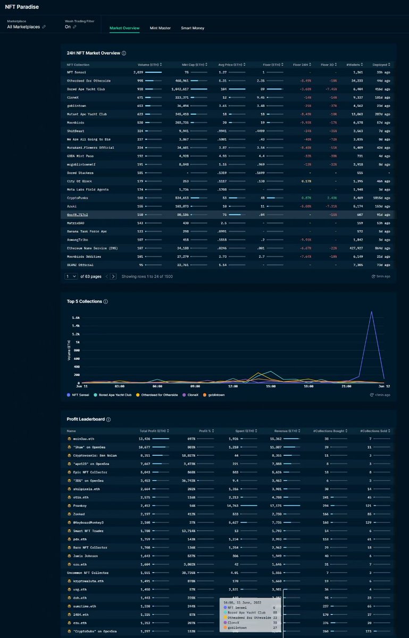Screen dimensions: 409x638
Task: Click emoji icon next to otis.eth
Action: coord(69,498)
